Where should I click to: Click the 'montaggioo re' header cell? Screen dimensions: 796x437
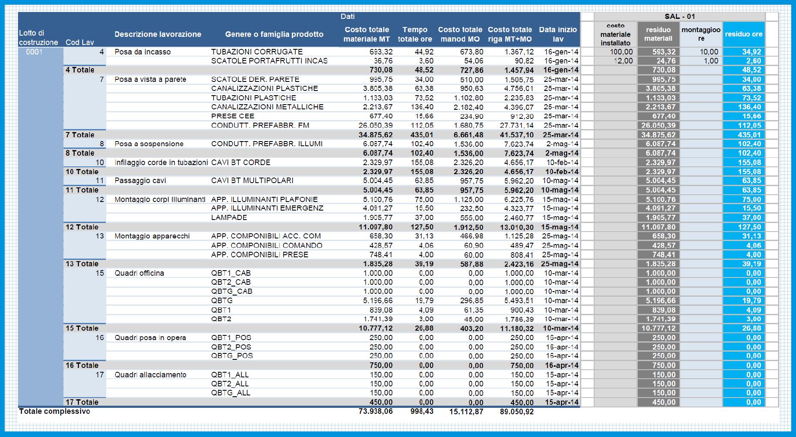pos(701,34)
